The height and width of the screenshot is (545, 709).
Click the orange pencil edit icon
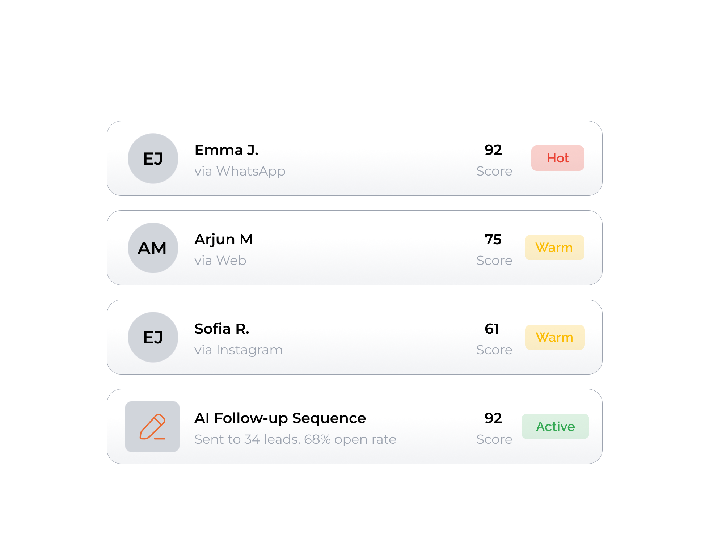(x=152, y=427)
